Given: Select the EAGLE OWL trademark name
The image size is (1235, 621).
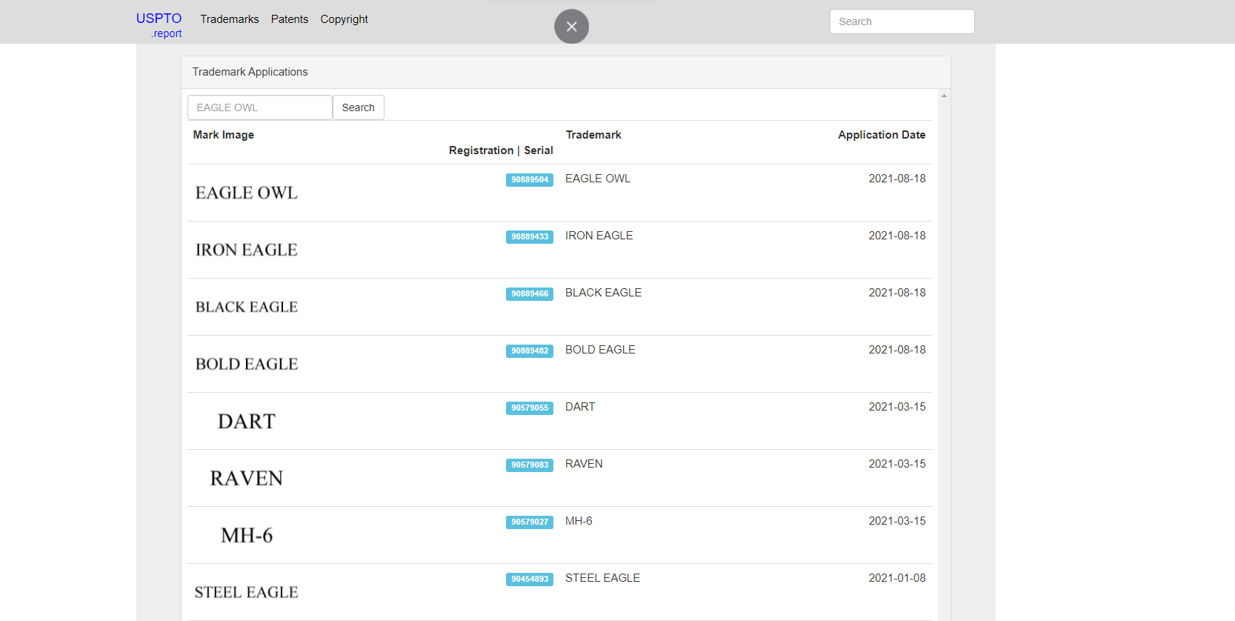Looking at the screenshot, I should click(x=598, y=179).
